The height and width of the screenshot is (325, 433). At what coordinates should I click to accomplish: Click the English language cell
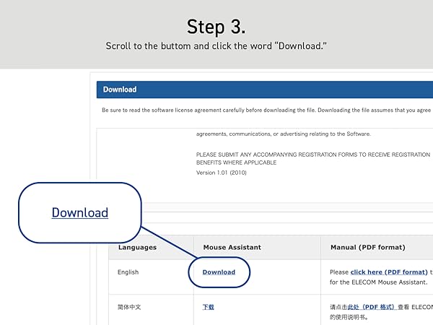[128, 272]
